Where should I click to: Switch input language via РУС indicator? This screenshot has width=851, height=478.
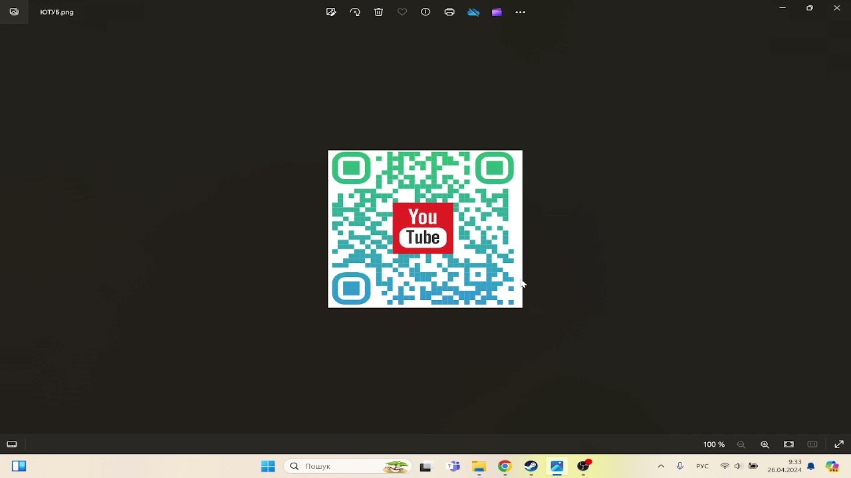[x=702, y=466]
